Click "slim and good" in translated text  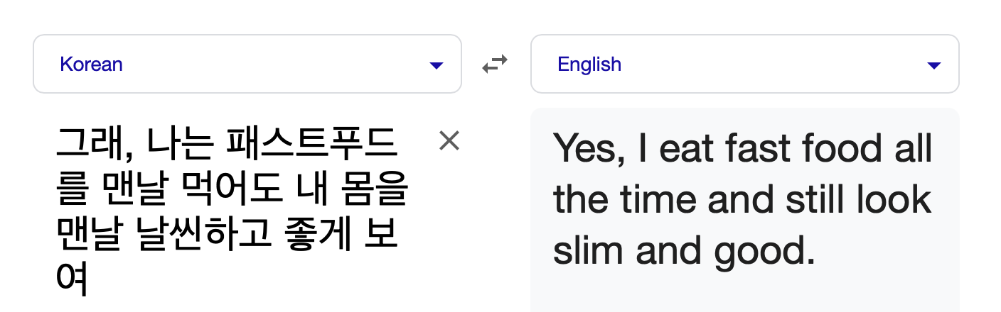point(682,251)
